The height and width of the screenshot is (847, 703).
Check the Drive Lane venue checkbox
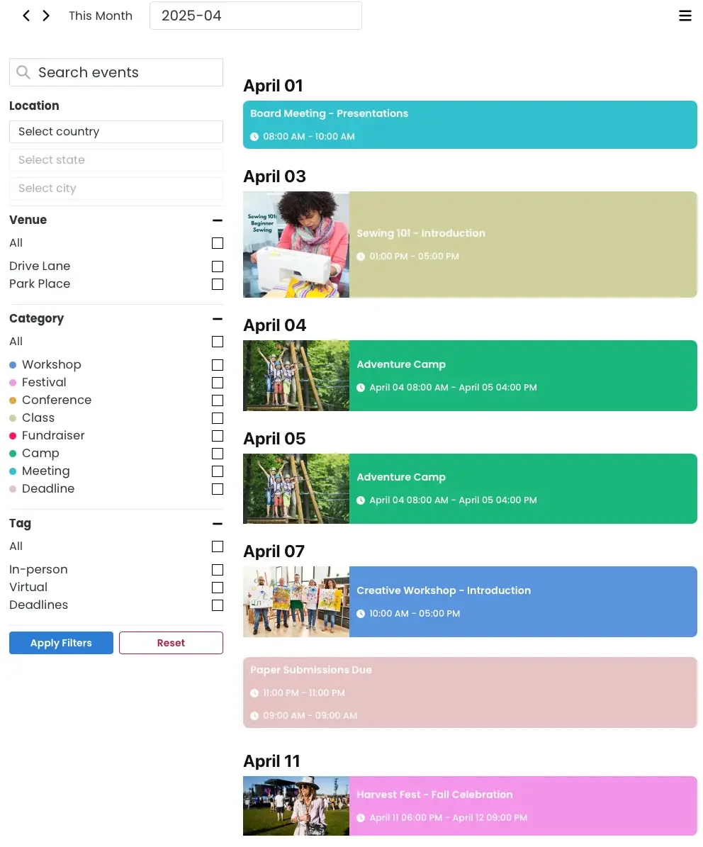click(217, 267)
